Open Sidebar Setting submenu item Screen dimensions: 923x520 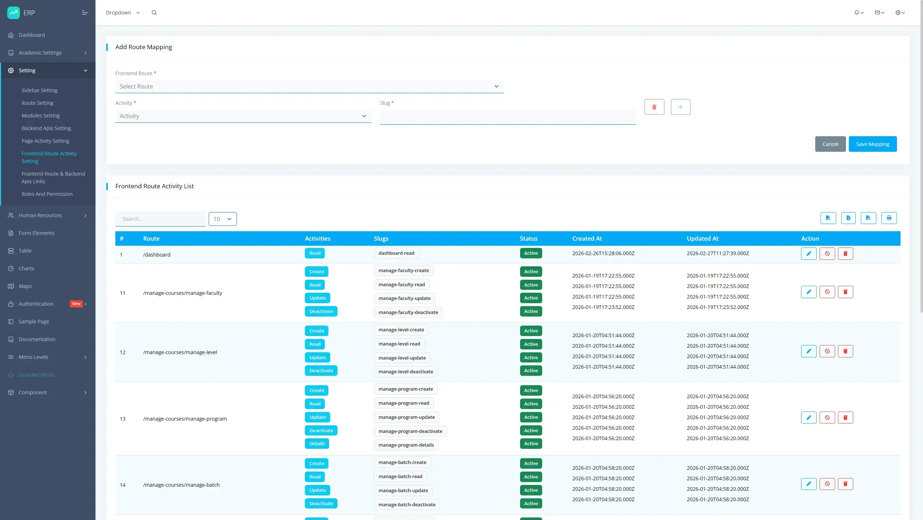point(39,90)
